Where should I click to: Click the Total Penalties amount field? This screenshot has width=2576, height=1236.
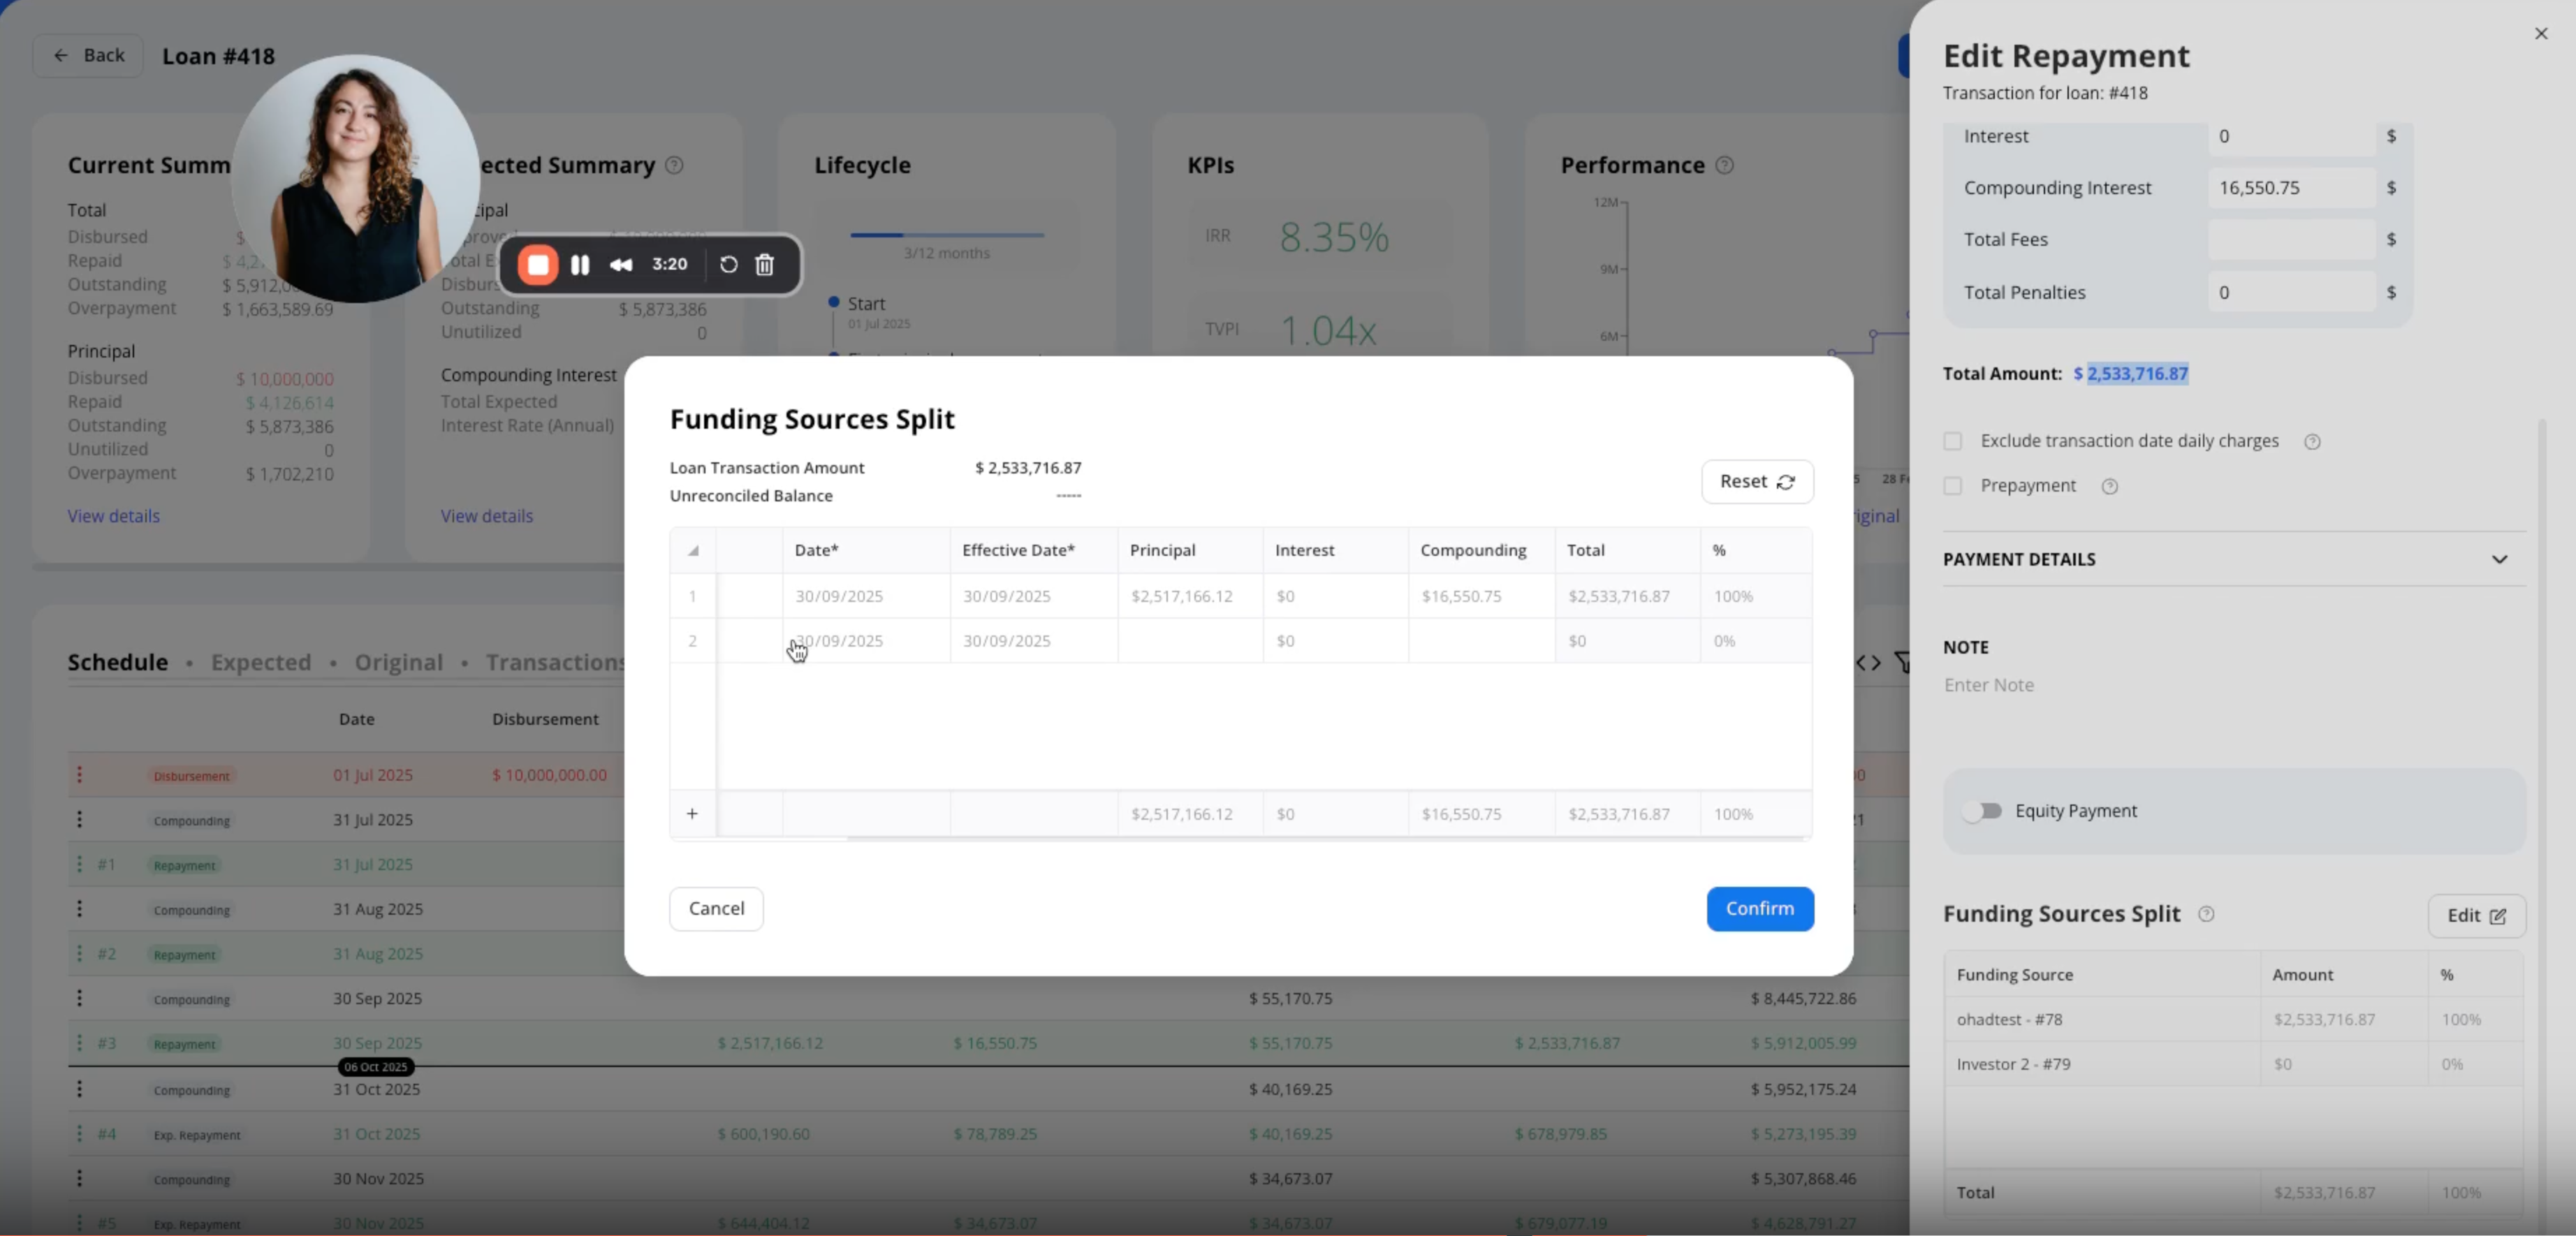coord(2291,293)
